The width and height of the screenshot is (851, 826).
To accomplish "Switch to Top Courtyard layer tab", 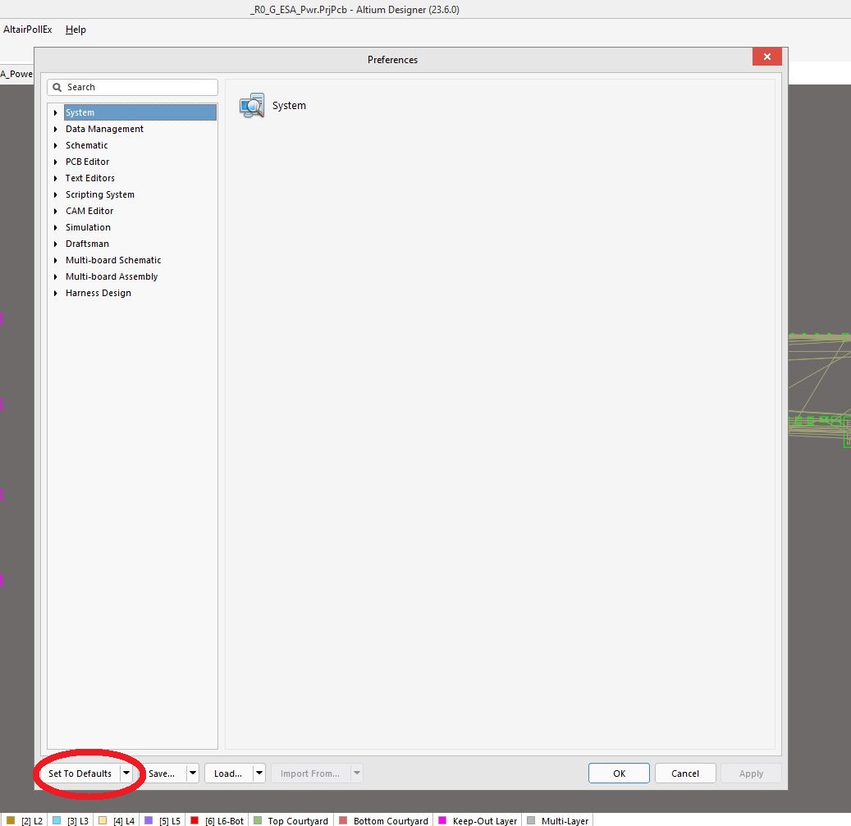I will (291, 820).
